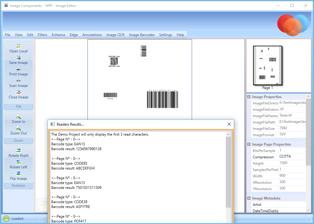This screenshot has height=224, width=314.
Task: Open the Enhance menu
Action: pyautogui.click(x=58, y=35)
